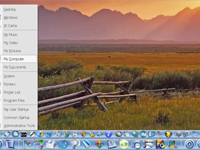Click the magnifier search icon
The height and width of the screenshot is (150, 200).
pos(75,144)
